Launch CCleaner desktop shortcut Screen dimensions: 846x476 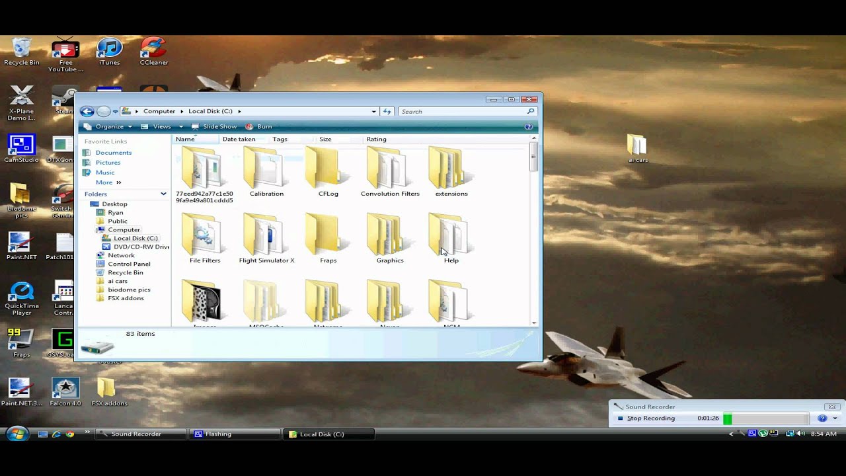(153, 52)
